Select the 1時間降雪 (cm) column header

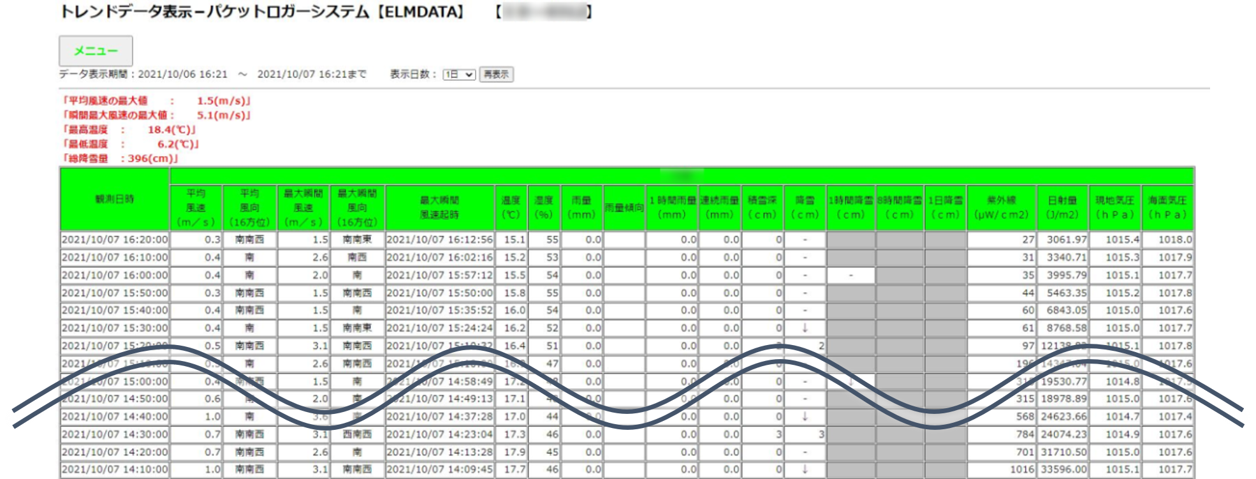click(851, 208)
